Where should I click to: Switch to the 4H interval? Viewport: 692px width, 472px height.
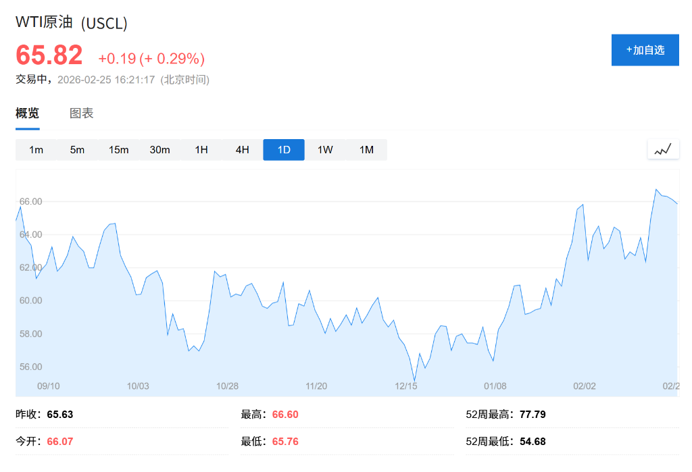coord(242,150)
